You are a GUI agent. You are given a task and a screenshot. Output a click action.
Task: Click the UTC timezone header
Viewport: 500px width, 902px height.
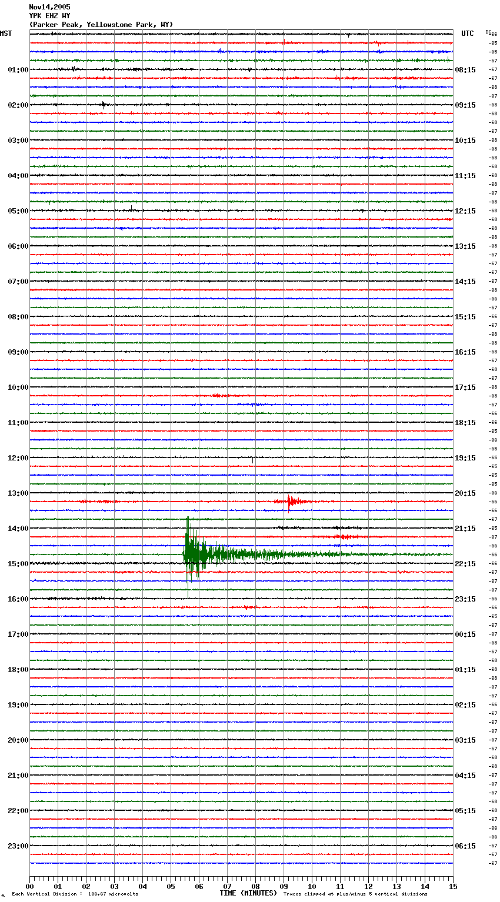pyautogui.click(x=468, y=34)
